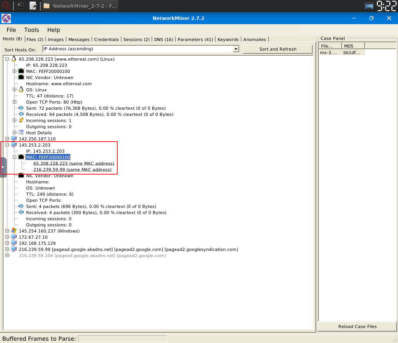This screenshot has height=343, width=398.
Task: Click the NetworkMiner logo in the title bar
Action: tap(6, 18)
